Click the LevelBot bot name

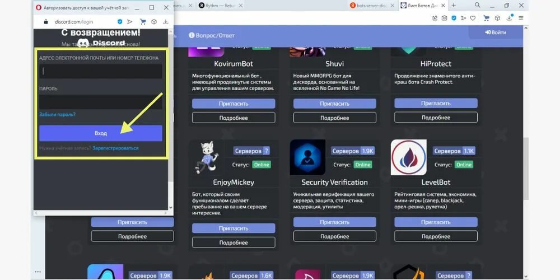(436, 182)
